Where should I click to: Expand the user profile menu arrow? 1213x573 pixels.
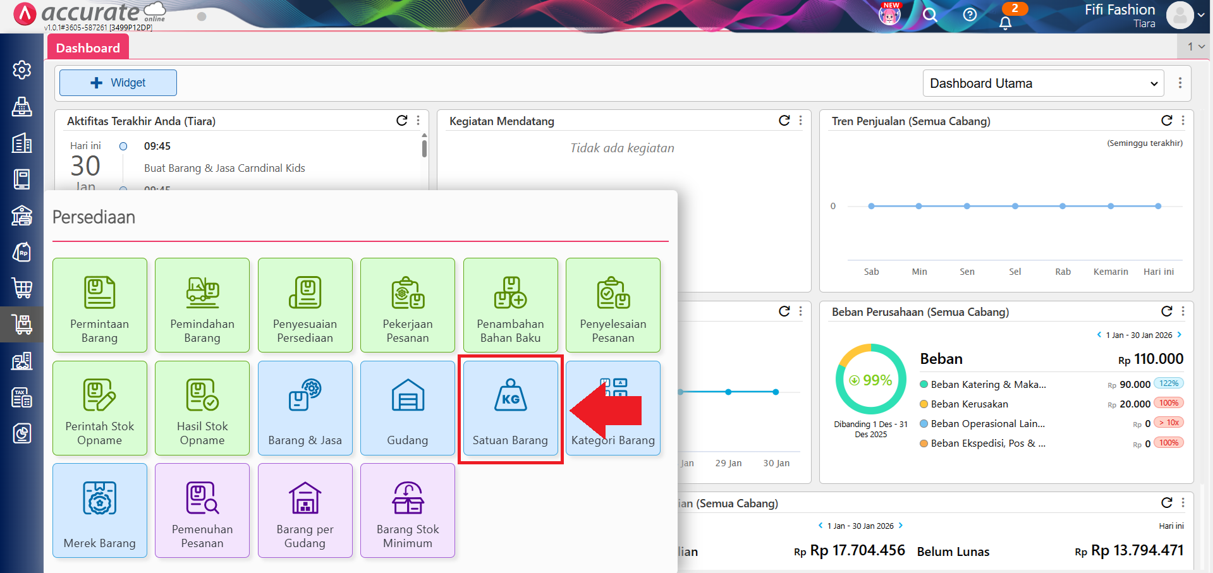coord(1201,15)
